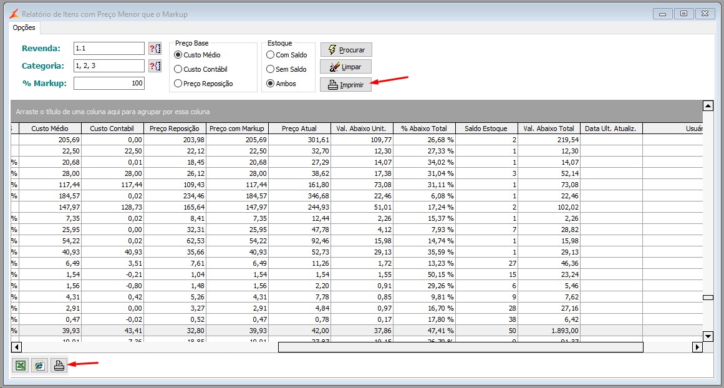Sort by % Abaixo Total column
The image size is (724, 388).
(424, 129)
